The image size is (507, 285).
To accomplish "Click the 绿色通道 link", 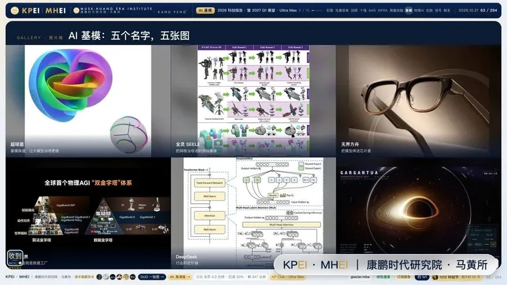I will coord(383,277).
